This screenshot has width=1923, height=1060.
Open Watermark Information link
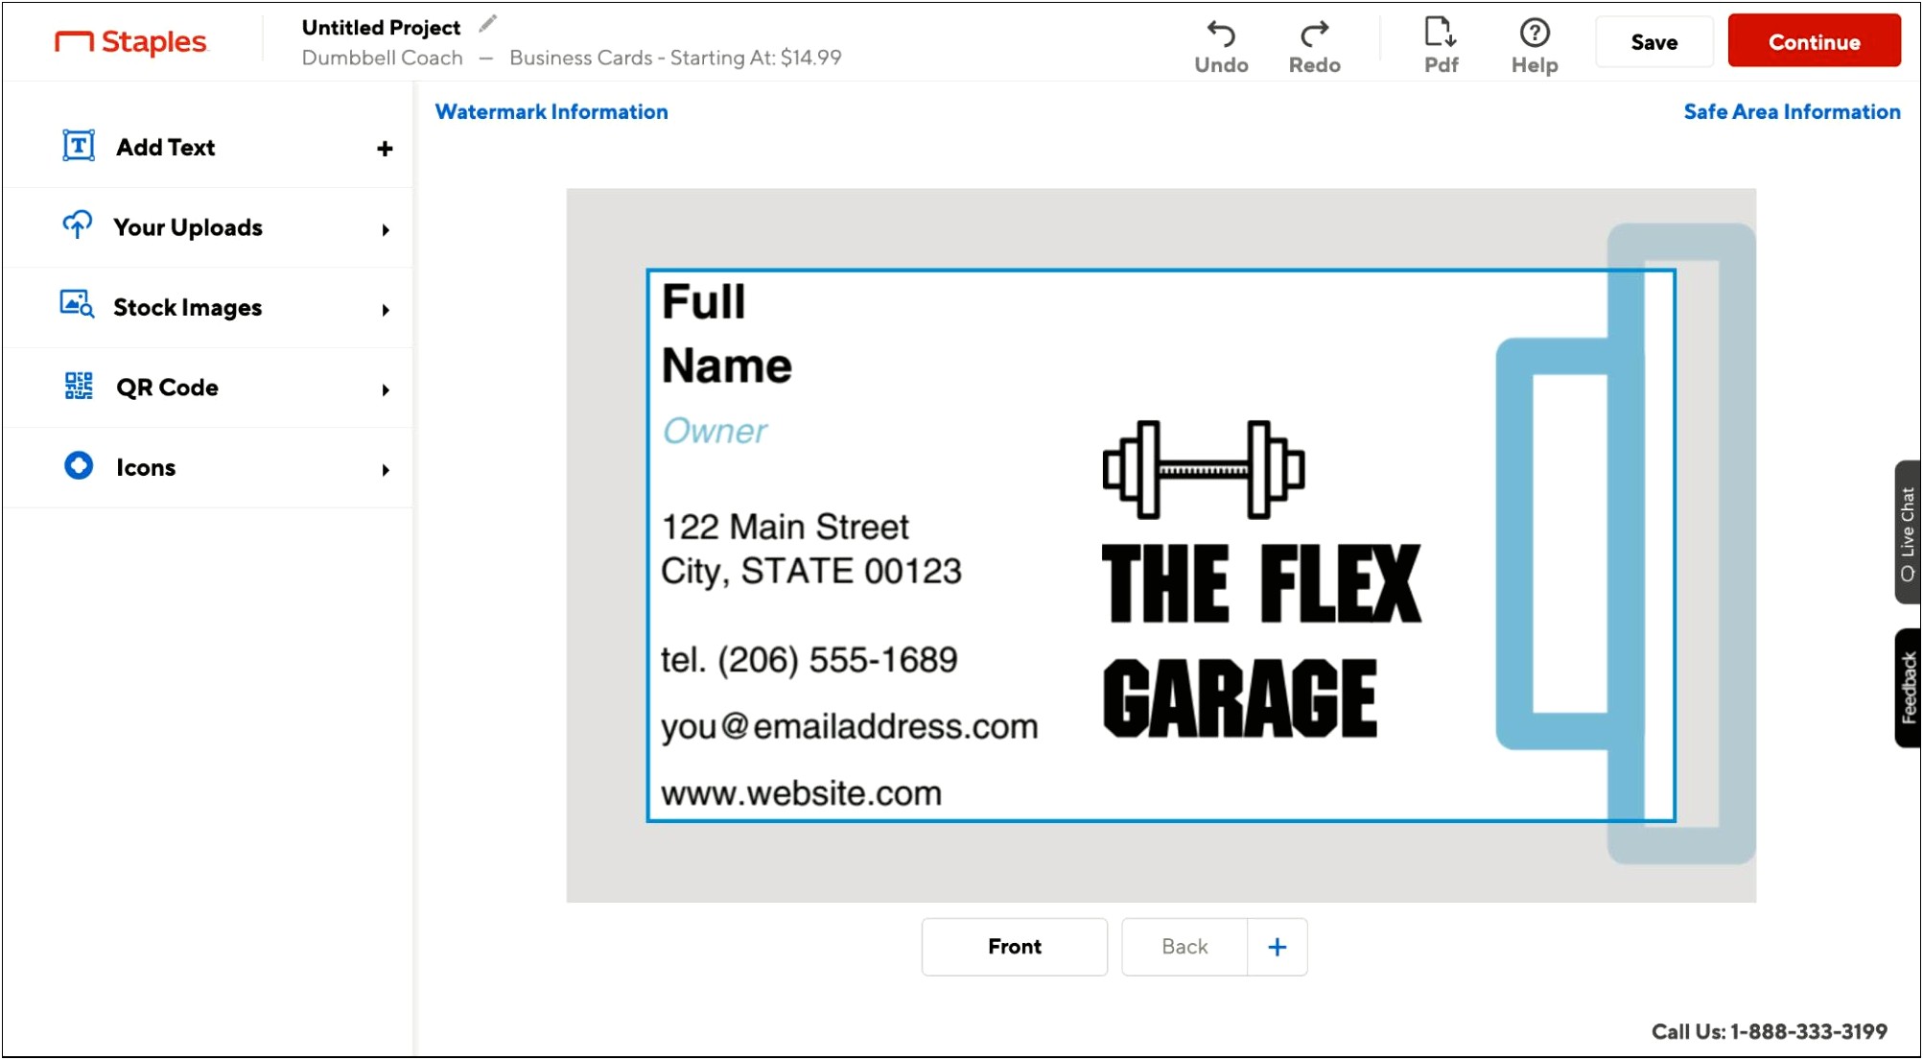551,111
